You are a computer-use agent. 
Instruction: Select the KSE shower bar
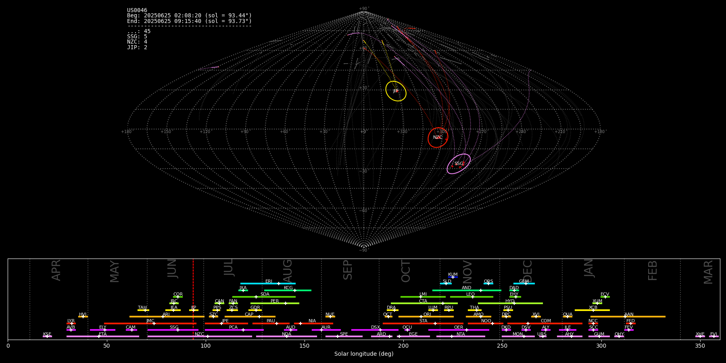coord(47,336)
